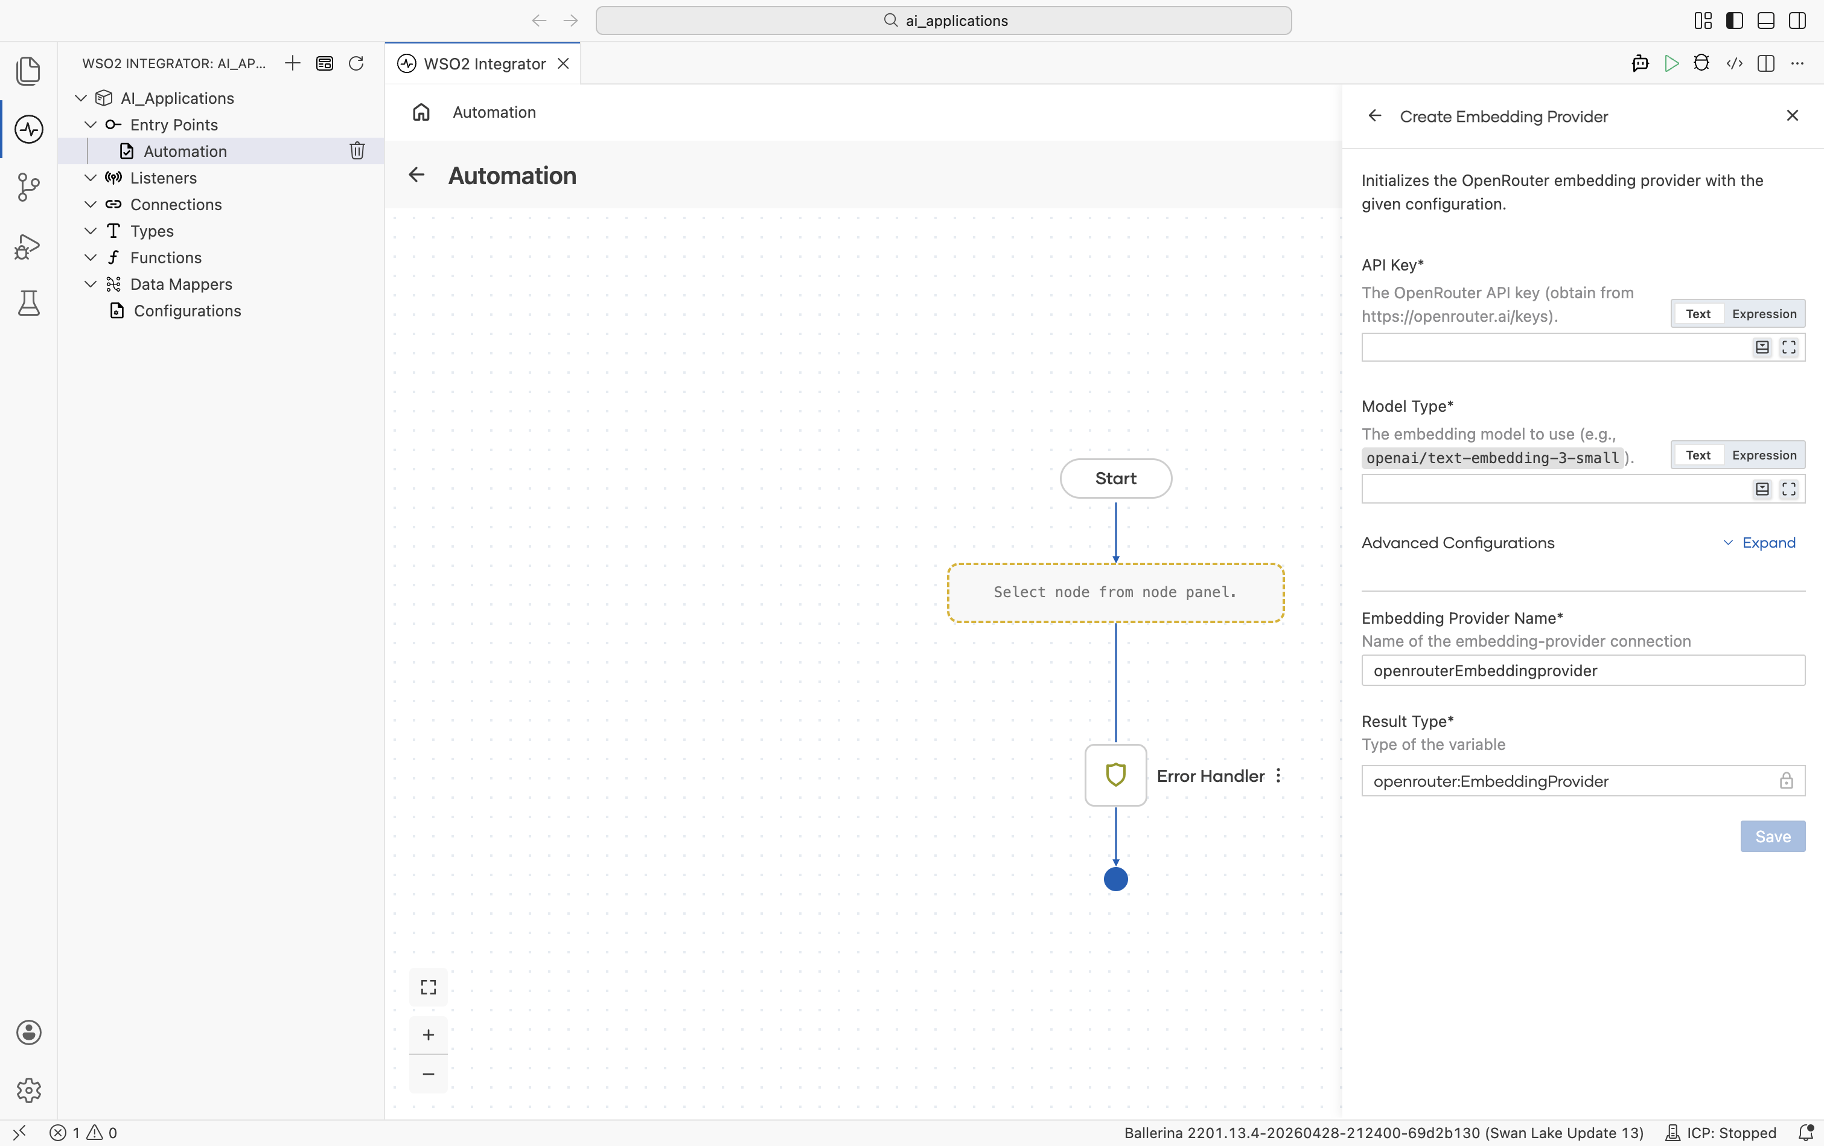Toggle the primary side bar layout
This screenshot has height=1146, width=1824.
click(1735, 21)
